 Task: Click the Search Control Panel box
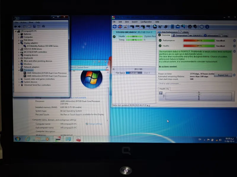pos(89,68)
